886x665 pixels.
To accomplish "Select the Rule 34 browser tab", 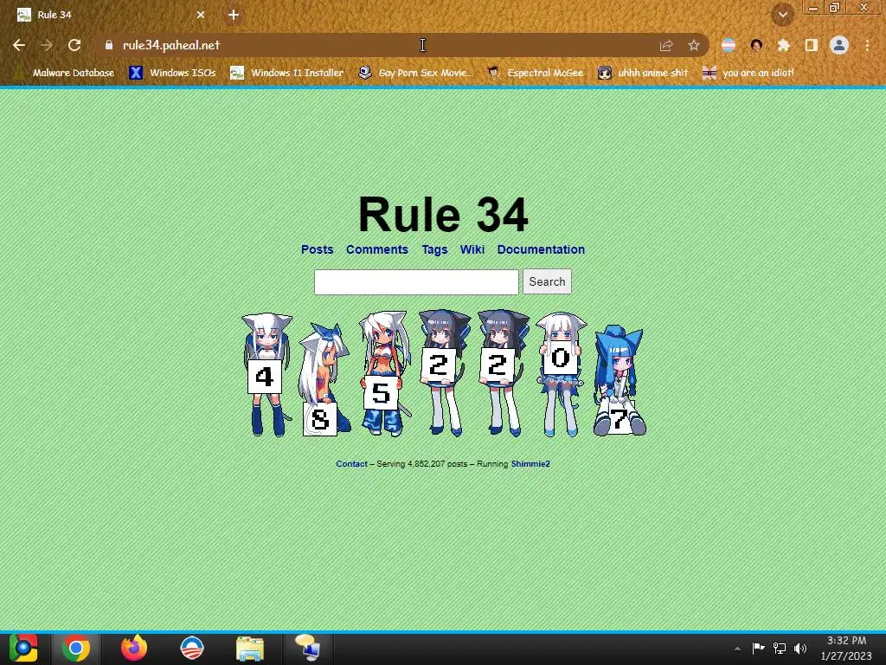I will 110,15.
